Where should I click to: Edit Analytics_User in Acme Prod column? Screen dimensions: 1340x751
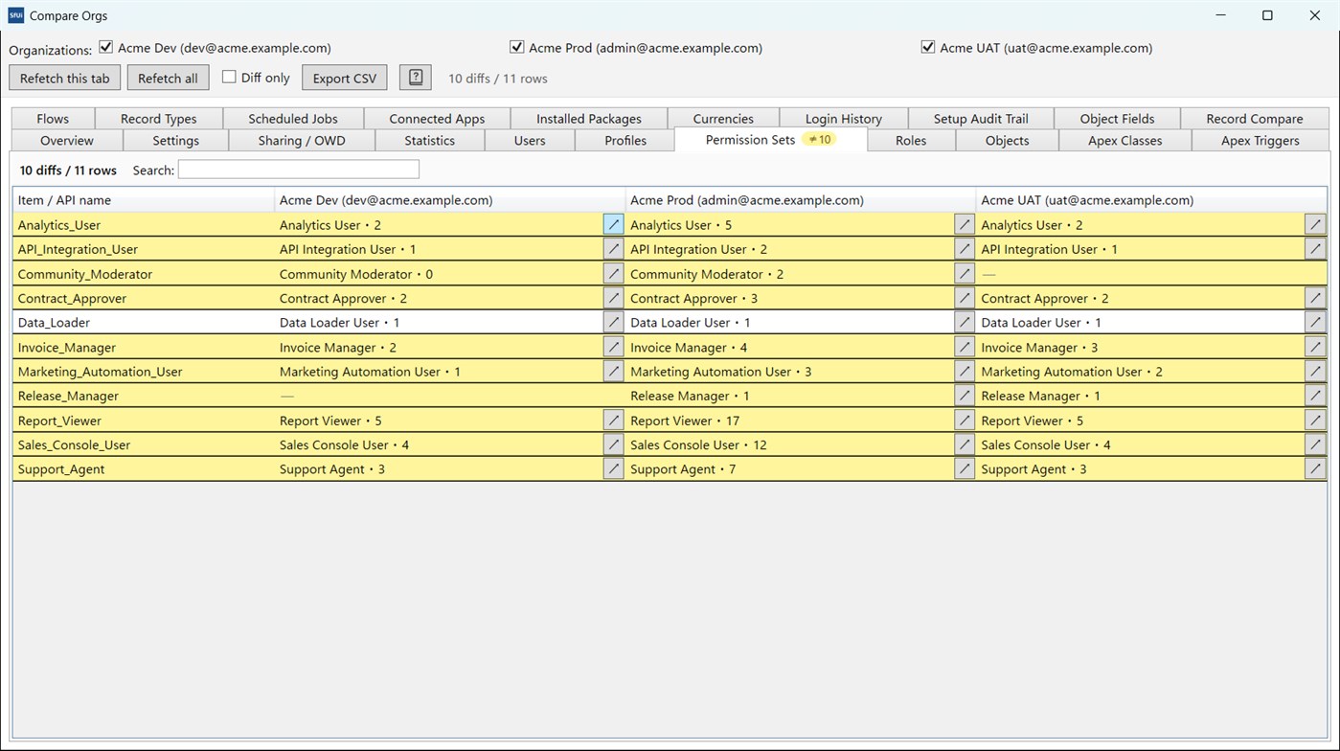(965, 224)
